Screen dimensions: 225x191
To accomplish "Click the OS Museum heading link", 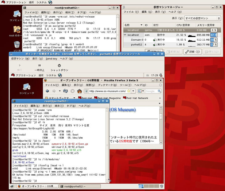I will tap(122, 110).
